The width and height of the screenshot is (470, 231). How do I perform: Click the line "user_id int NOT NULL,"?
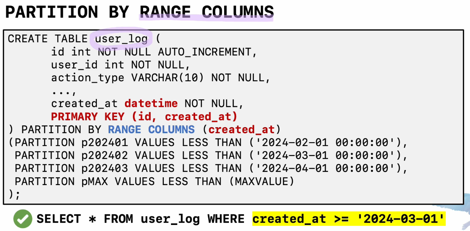coord(121,65)
